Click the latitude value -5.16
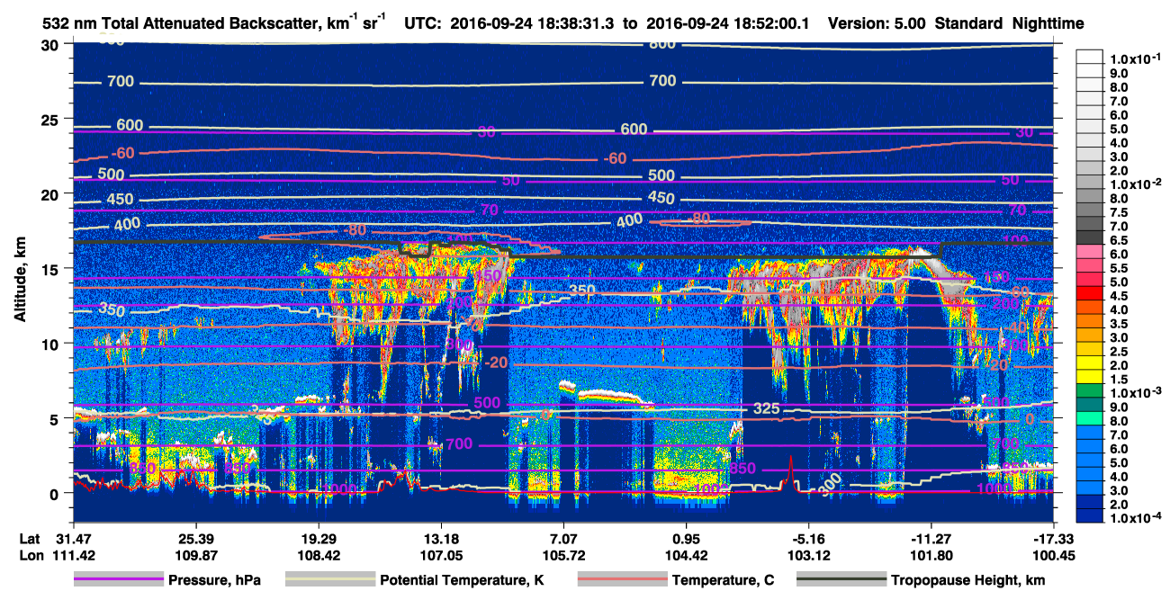This screenshot has height=600, width=1170. [x=808, y=537]
